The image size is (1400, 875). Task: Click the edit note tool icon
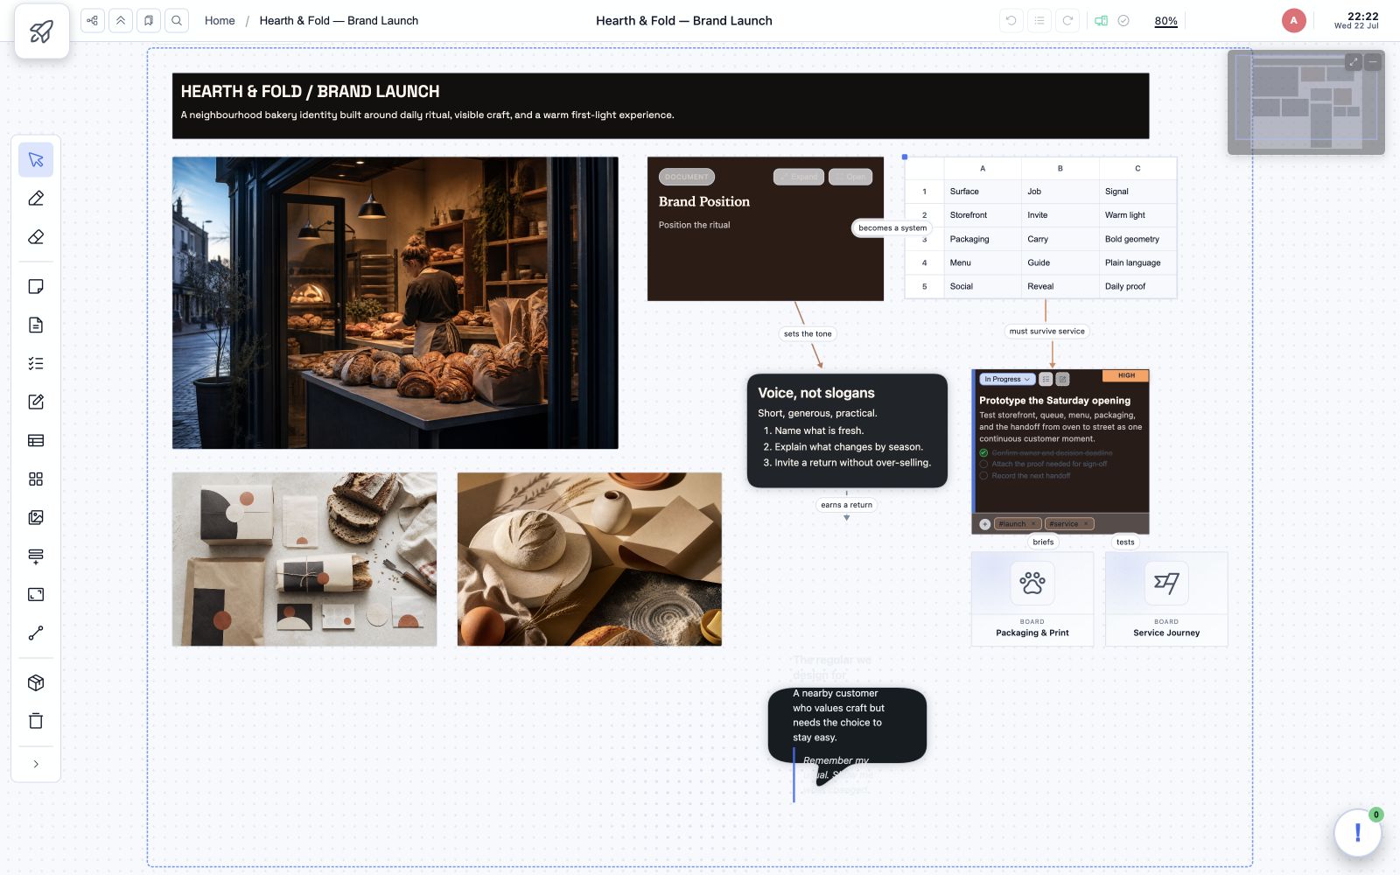point(36,402)
